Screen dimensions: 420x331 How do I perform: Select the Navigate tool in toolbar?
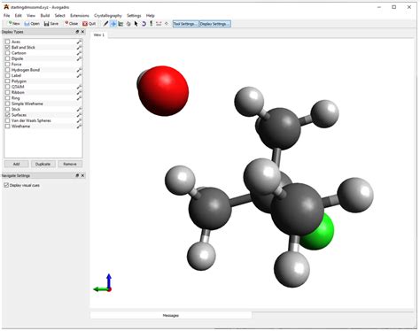pyautogui.click(x=113, y=24)
